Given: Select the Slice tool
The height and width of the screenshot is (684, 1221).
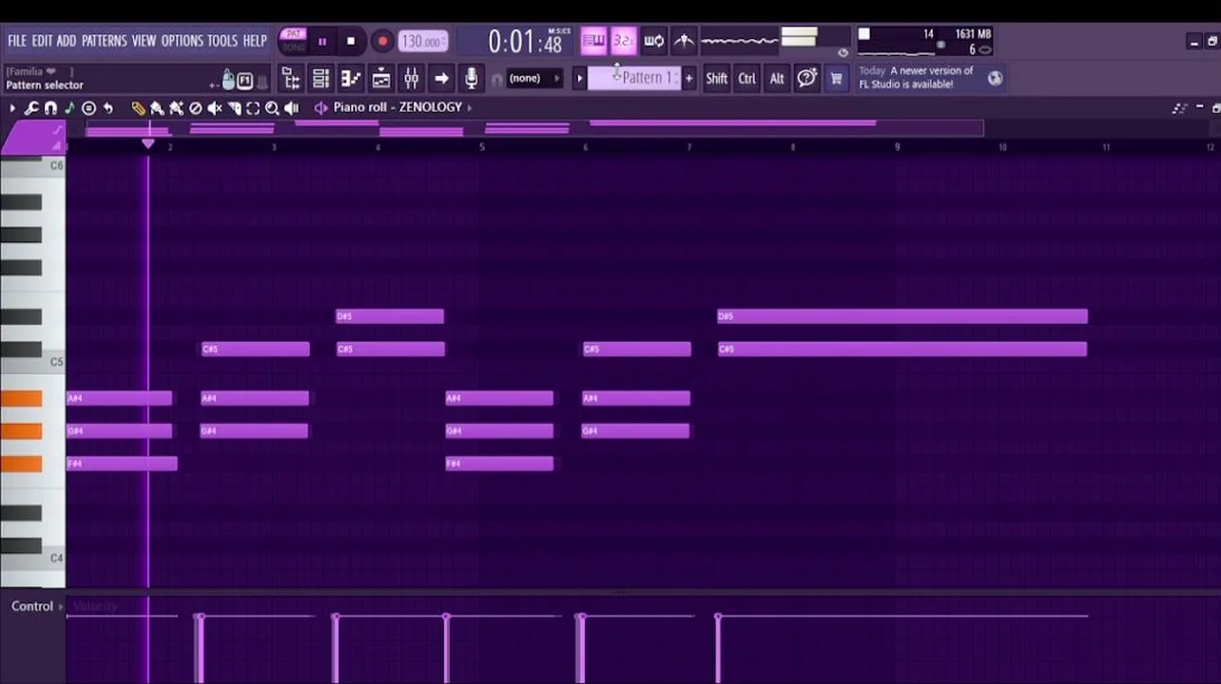Looking at the screenshot, I should tap(234, 108).
